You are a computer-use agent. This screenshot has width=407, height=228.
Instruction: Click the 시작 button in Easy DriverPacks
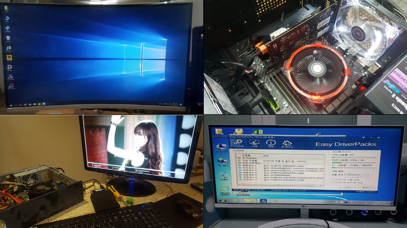(347, 187)
